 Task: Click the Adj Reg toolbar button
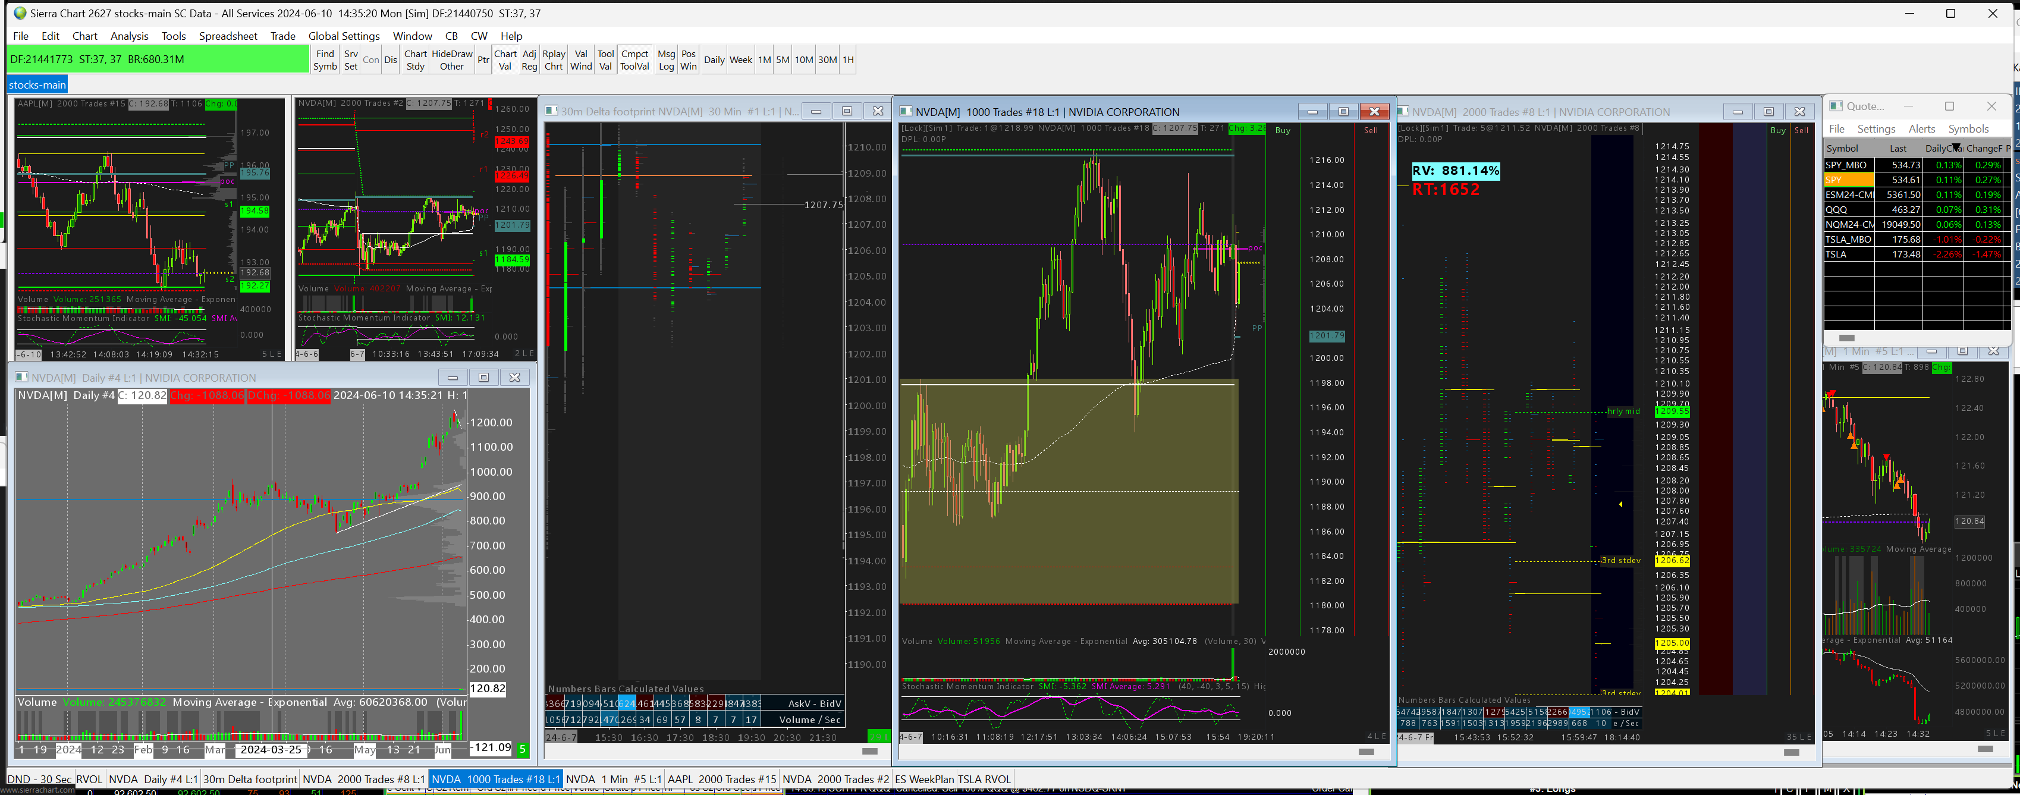[x=529, y=59]
